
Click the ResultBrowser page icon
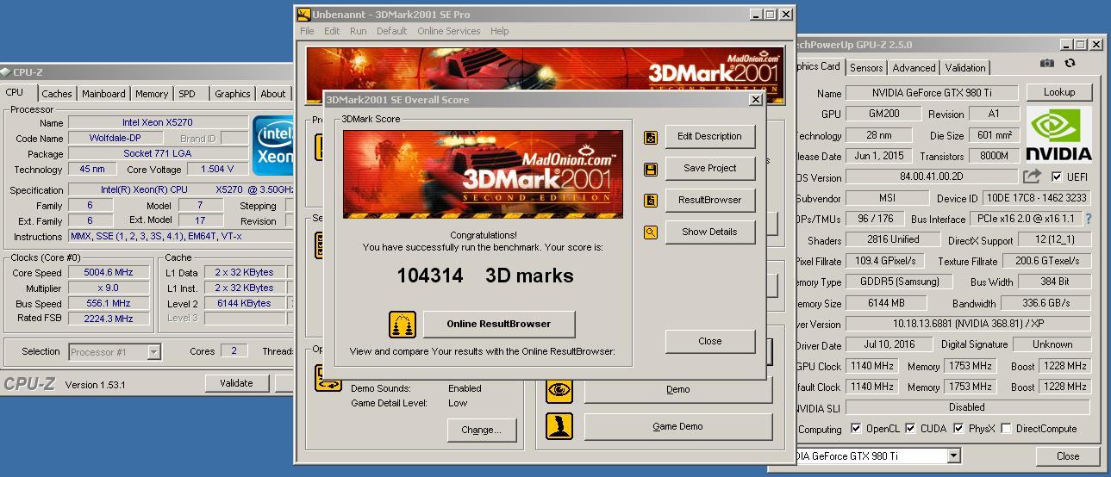[x=651, y=201]
